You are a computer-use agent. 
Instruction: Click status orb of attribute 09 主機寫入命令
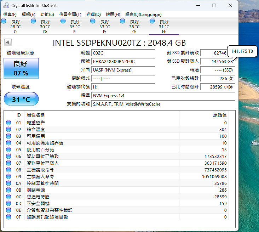pyautogui.click(x=8, y=176)
